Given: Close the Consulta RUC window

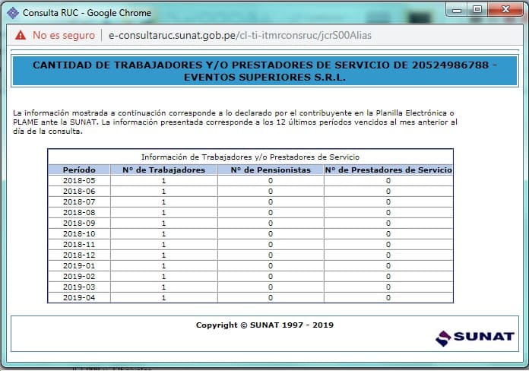Looking at the screenshot, I should pos(505,9).
